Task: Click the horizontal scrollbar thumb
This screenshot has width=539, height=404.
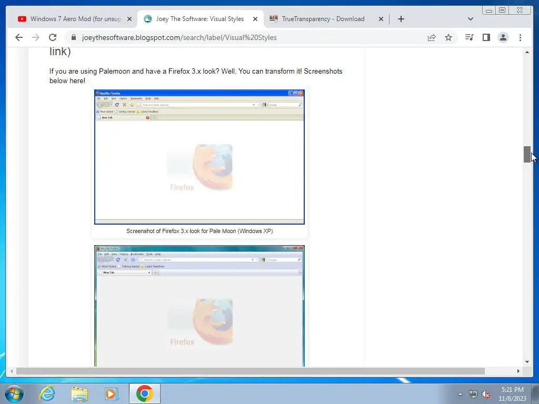Action: (250, 371)
